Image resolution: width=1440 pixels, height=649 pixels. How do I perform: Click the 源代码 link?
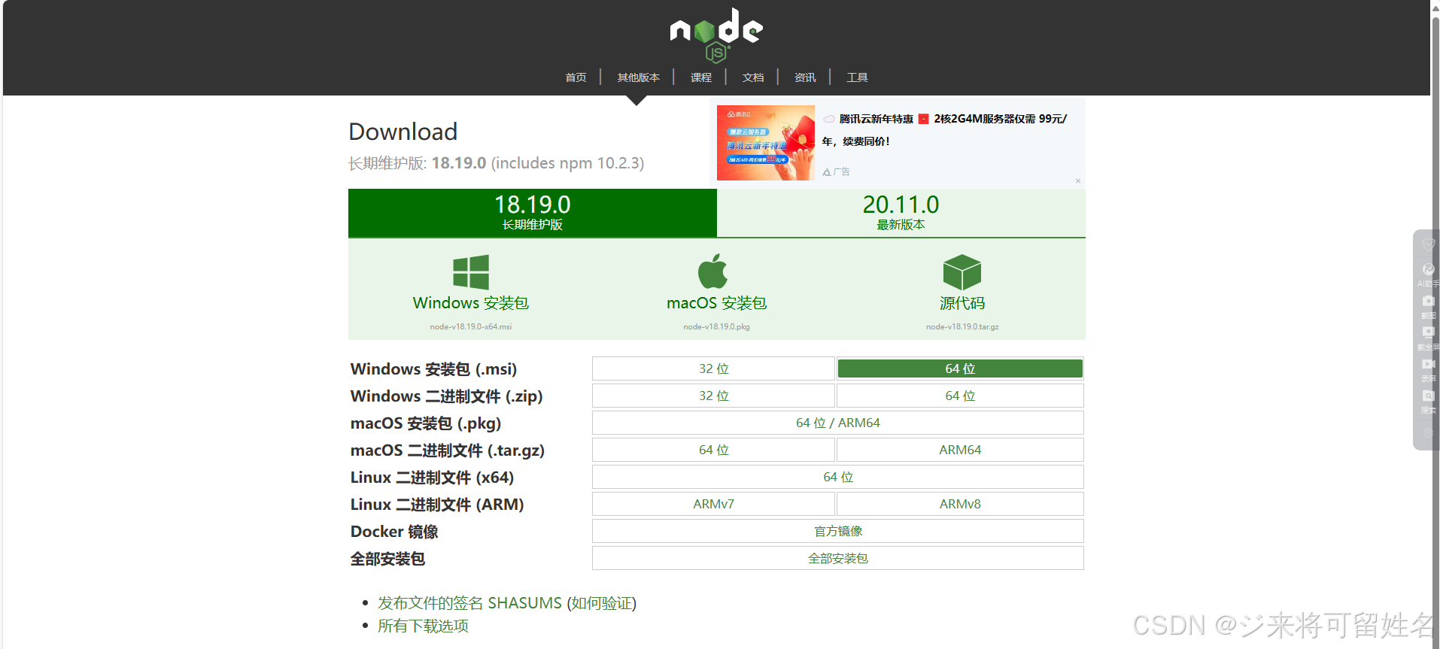(962, 303)
